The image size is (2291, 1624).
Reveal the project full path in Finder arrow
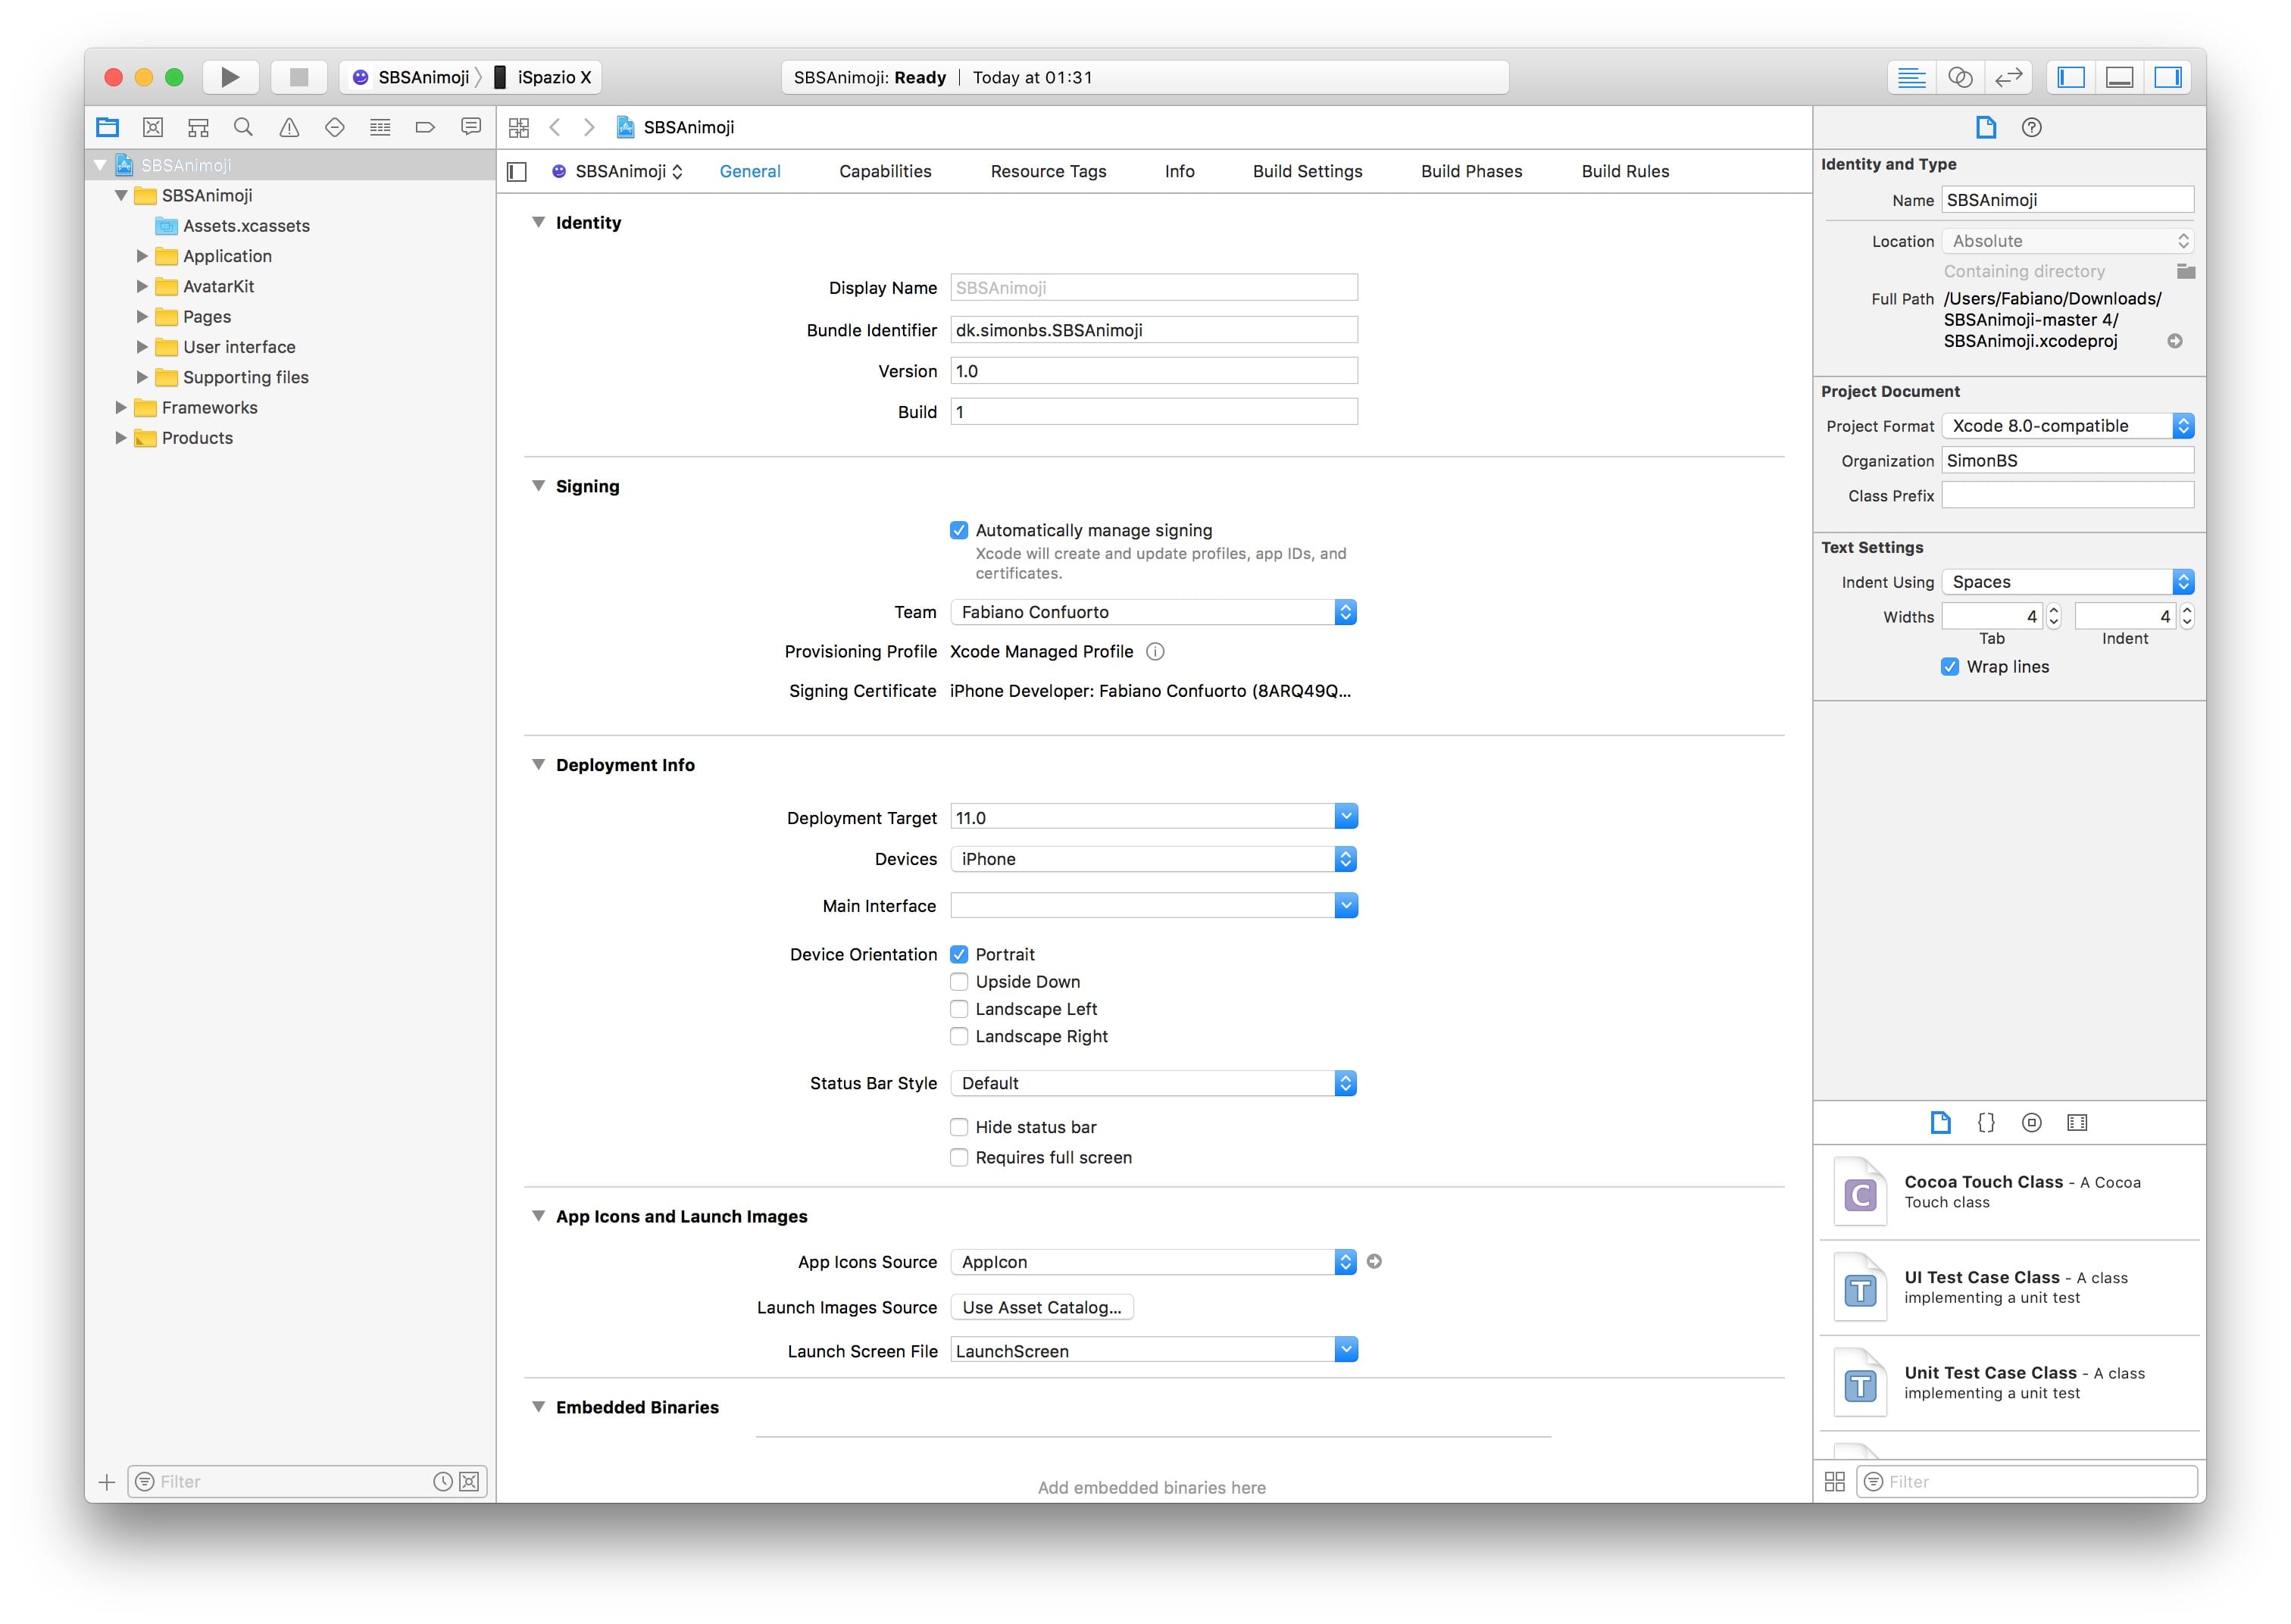(2174, 341)
